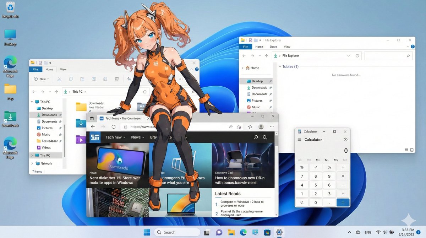Click the Cut scissors icon in This PC window
The width and height of the screenshot is (426, 238).
pos(59,79)
